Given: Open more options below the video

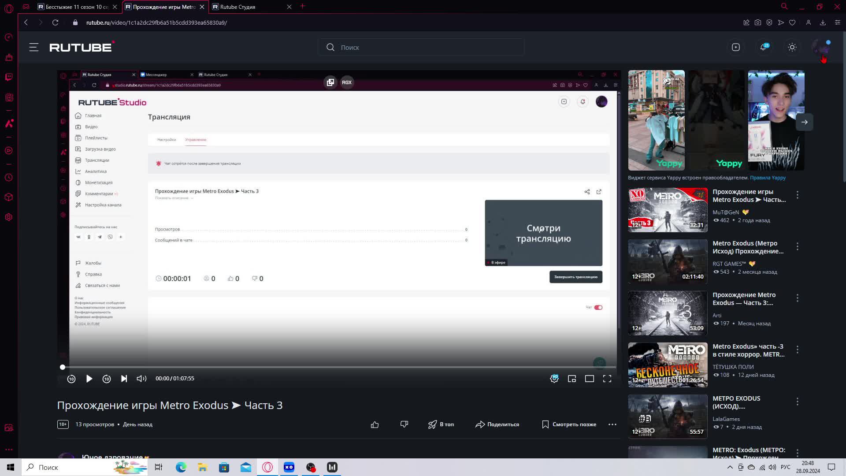Looking at the screenshot, I should coord(612,424).
